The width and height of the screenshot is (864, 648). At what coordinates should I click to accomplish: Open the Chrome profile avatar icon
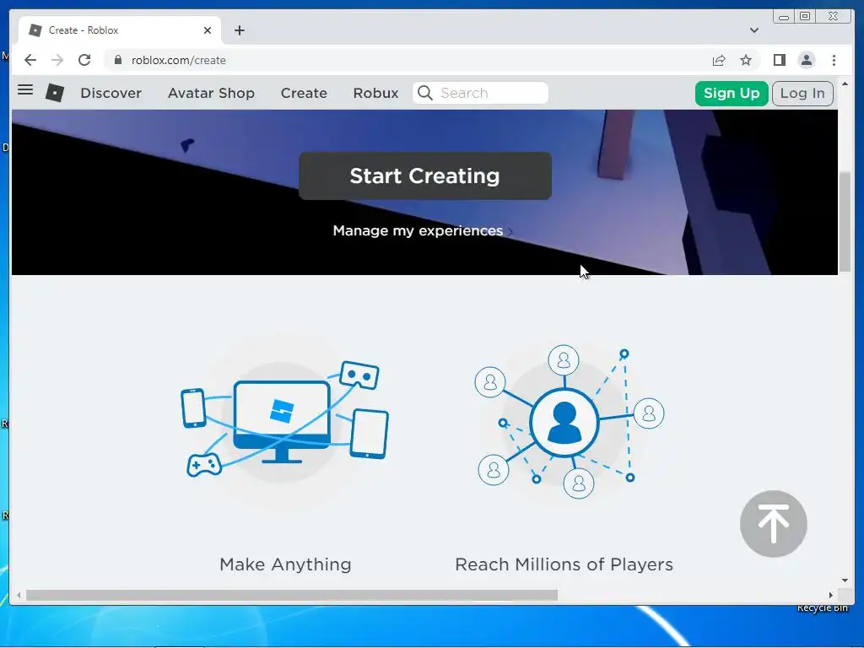click(x=806, y=60)
